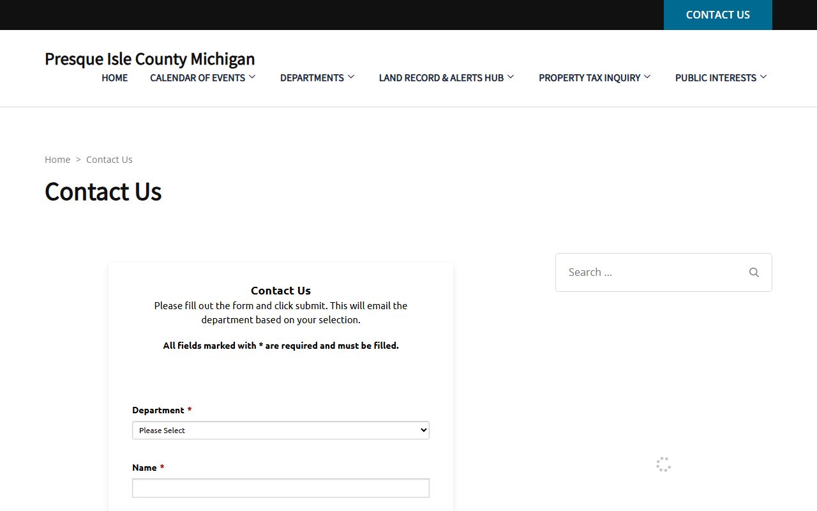Open the PUBLIC INTERESTS menu
Screen dimensions: 817x511
716,78
